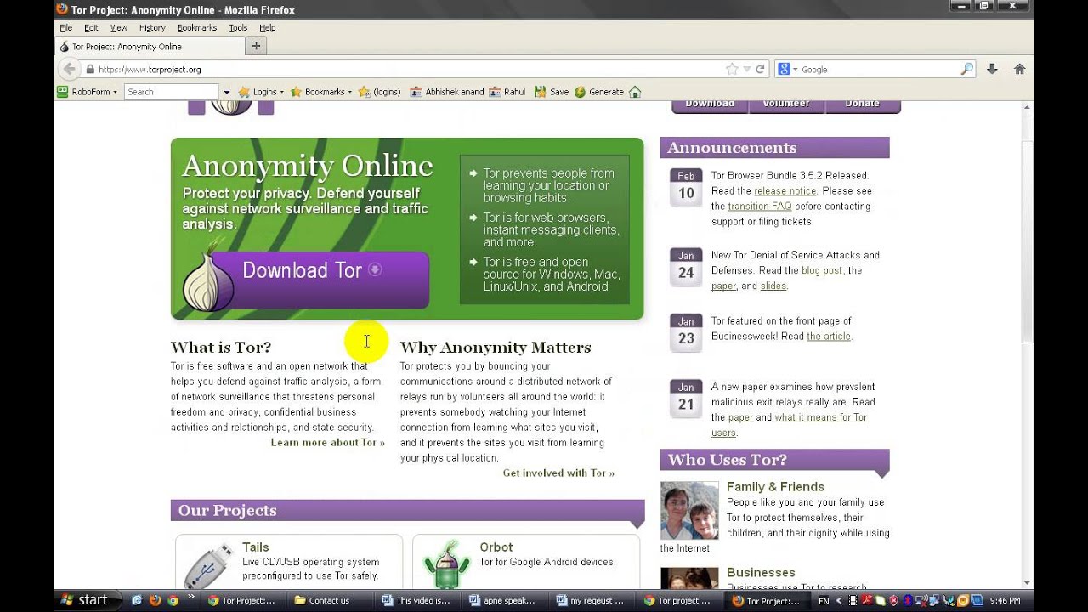
Task: Click the padlock icon in the address bar
Action: [90, 70]
